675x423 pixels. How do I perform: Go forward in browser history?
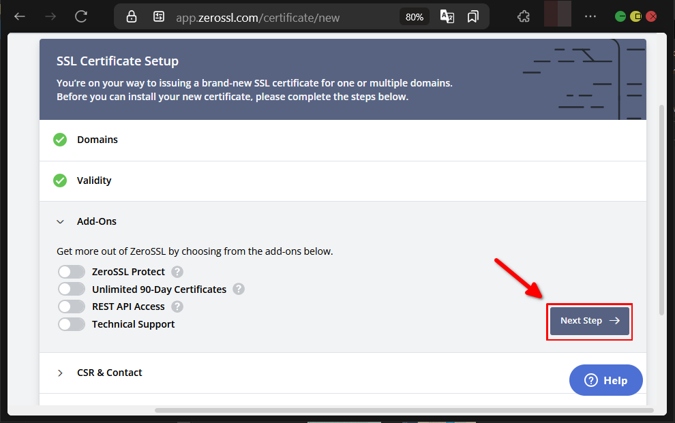(50, 17)
